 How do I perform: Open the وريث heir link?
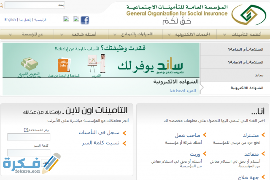coord(195,154)
